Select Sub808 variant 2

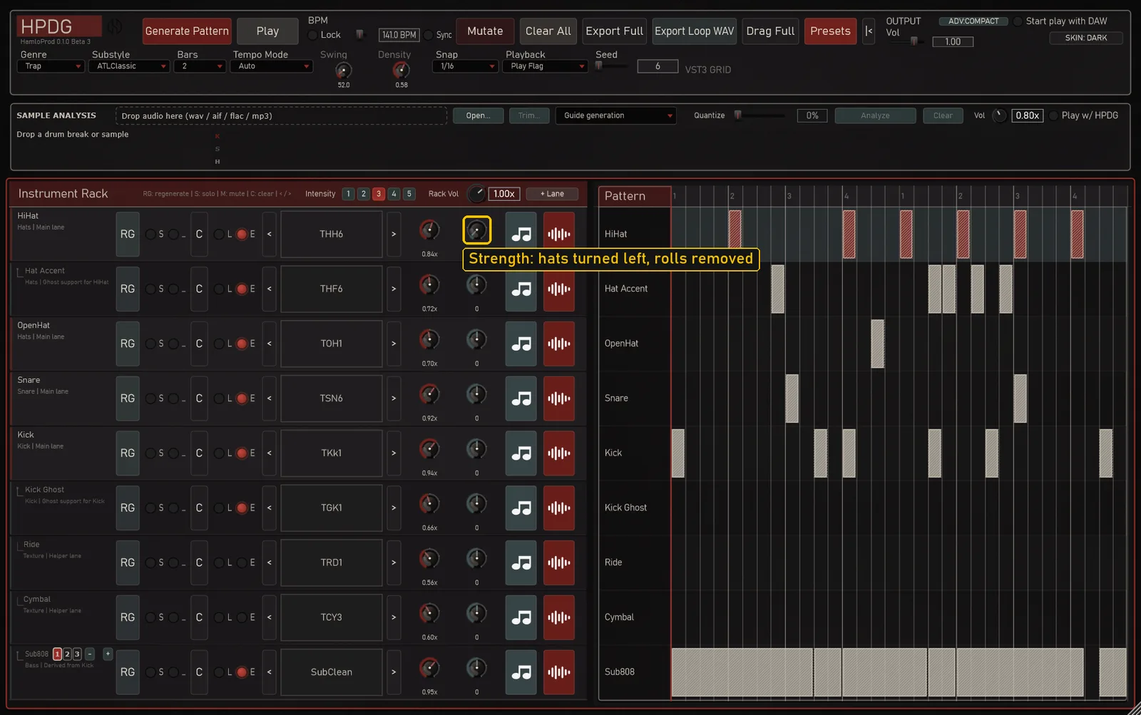(x=67, y=654)
